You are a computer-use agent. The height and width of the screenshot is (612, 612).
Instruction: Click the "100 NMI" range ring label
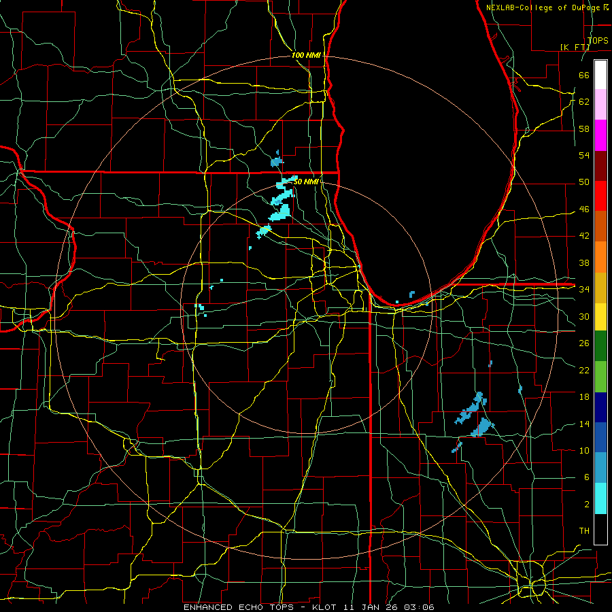click(306, 55)
